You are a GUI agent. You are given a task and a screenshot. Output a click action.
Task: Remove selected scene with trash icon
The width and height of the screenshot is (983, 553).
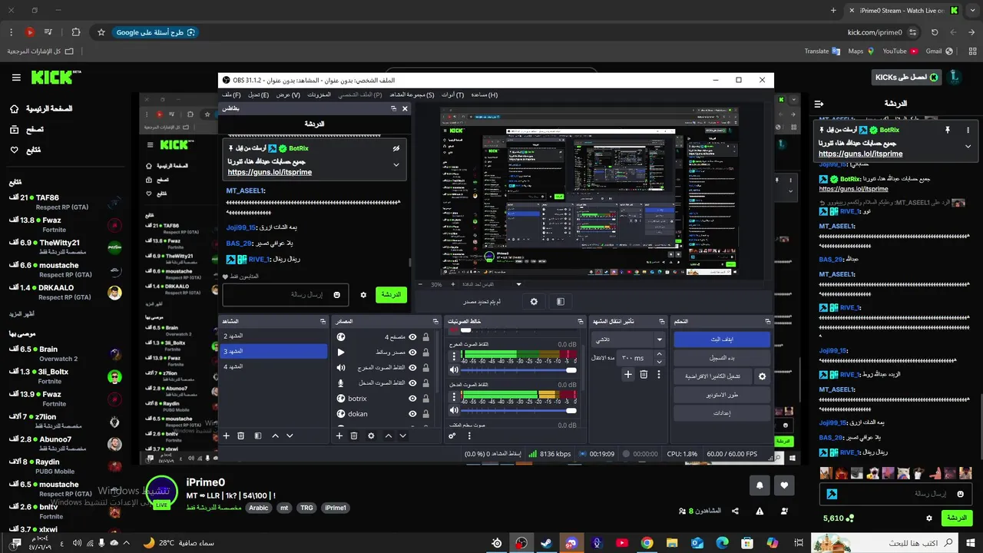click(240, 435)
